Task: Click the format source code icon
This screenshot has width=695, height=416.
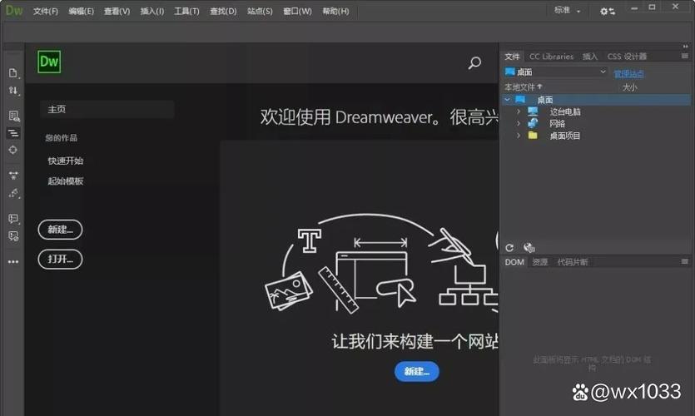Action: pos(13,133)
